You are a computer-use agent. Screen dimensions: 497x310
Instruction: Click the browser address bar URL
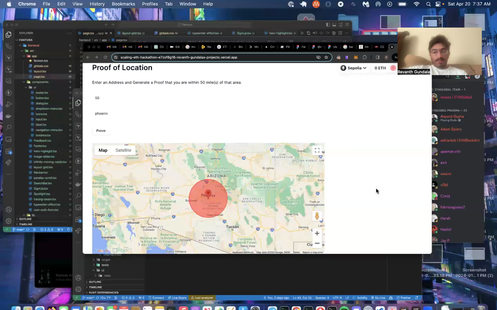click(x=179, y=58)
